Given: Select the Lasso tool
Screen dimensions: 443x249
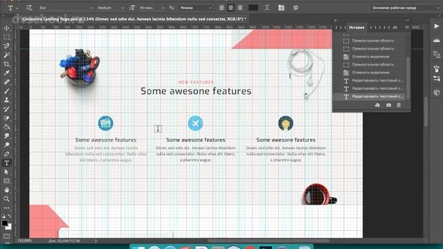Looking at the screenshot, I should coord(6,46).
